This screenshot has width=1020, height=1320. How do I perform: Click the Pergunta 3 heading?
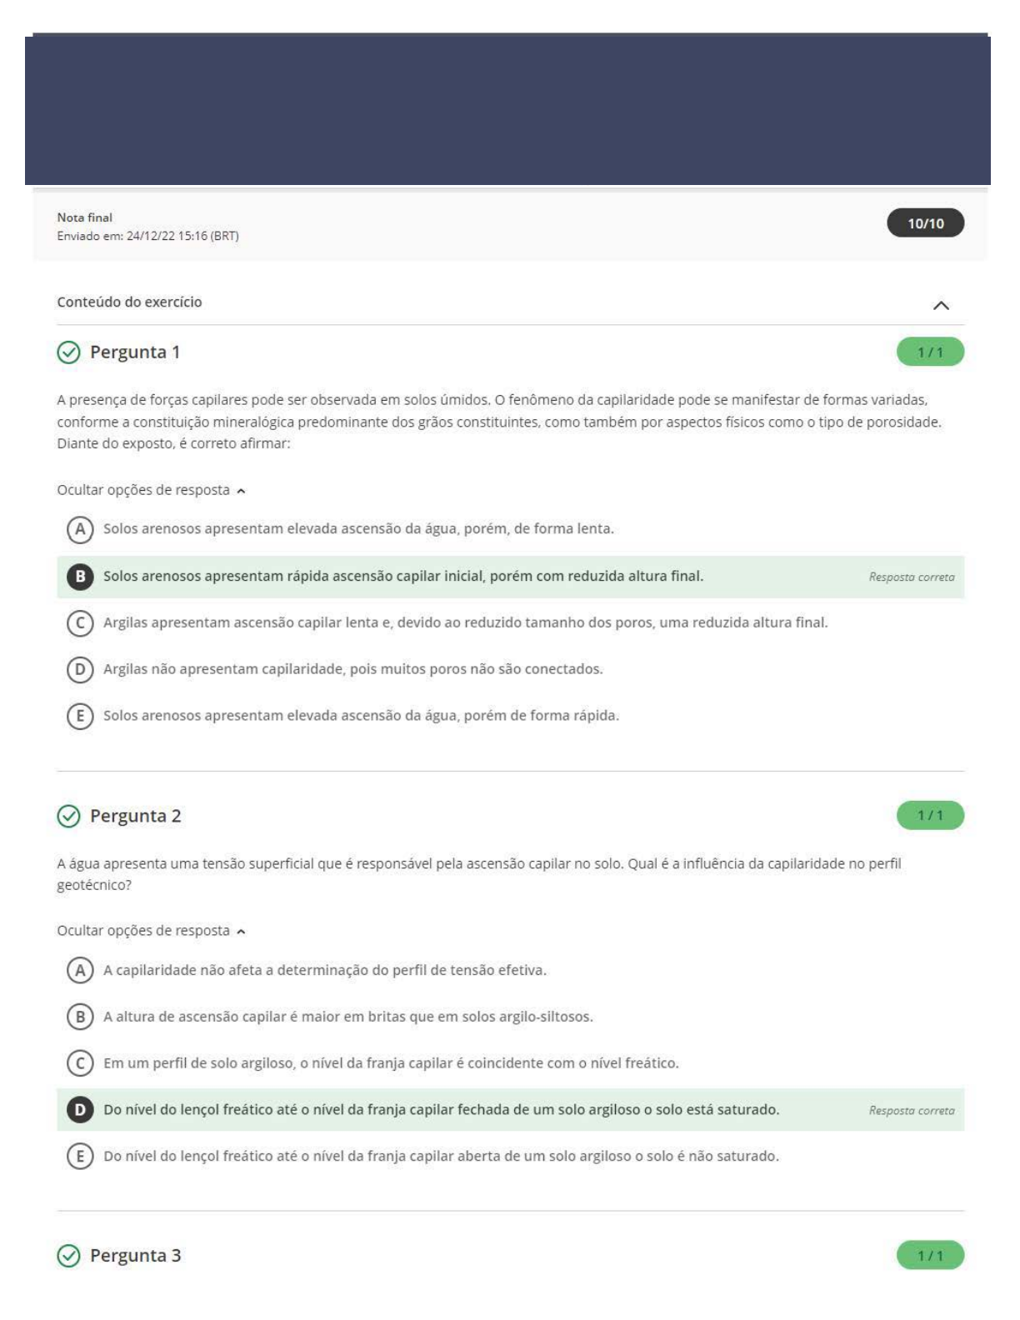pyautogui.click(x=135, y=1256)
